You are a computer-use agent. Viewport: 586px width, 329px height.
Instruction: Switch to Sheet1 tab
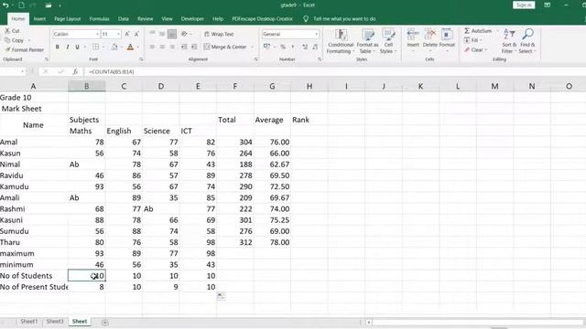(28, 321)
